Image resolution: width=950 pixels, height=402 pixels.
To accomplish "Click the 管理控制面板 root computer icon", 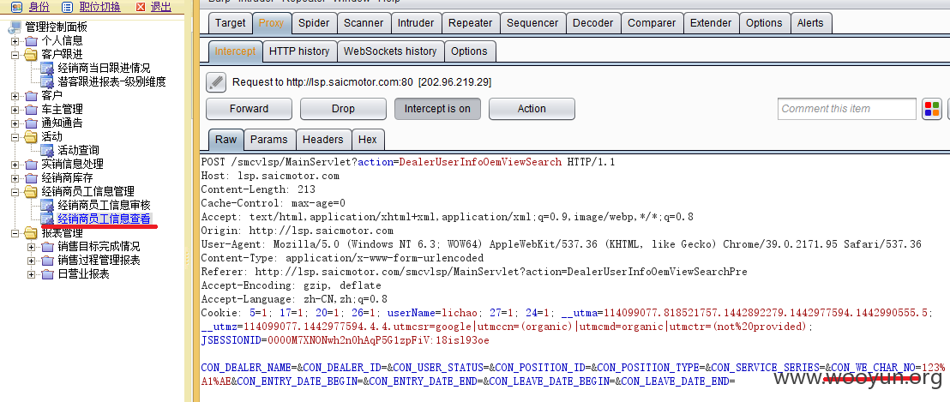I will (x=15, y=27).
